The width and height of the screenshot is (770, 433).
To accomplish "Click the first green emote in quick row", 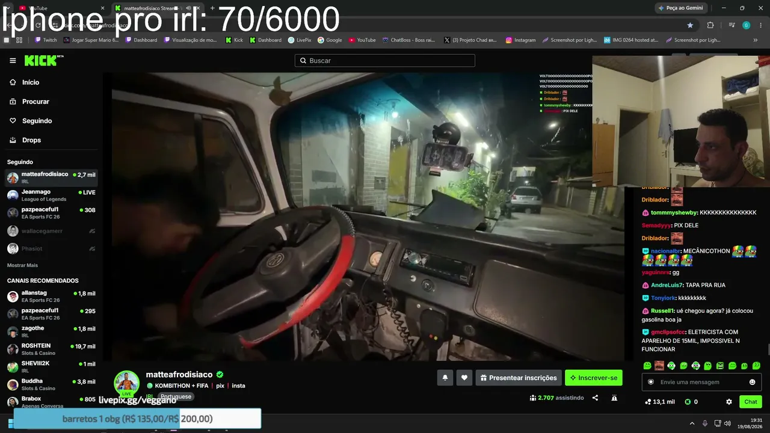I will coord(647,366).
